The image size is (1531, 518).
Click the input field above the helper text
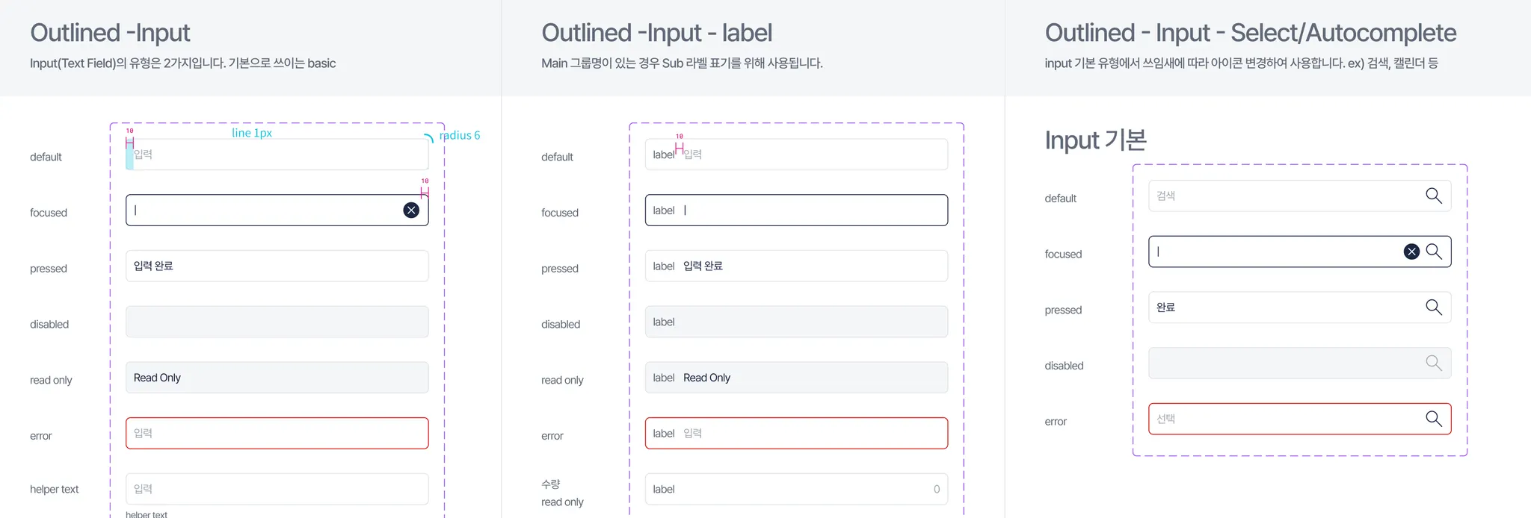[x=277, y=489]
